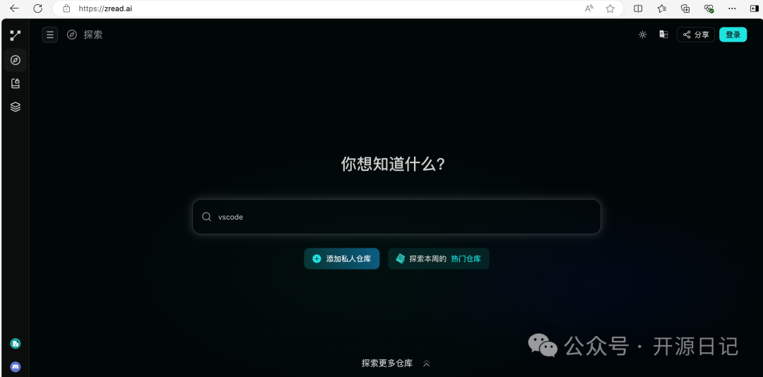Click the magnifier icon in search box
Viewport: 763px width, 377px height.
tap(207, 217)
